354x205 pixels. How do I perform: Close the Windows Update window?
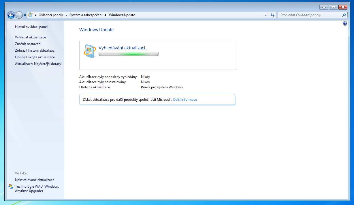[x=342, y=7]
